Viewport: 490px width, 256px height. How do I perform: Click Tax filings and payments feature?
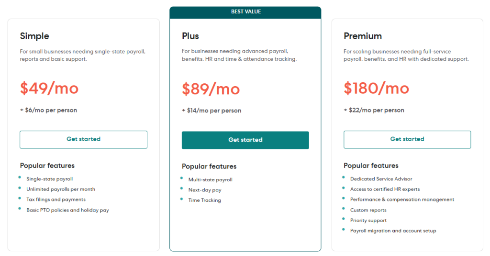tap(56, 200)
